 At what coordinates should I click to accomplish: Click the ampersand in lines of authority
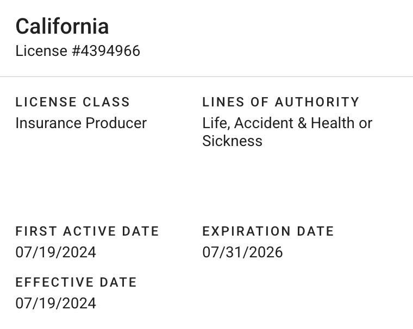tap(302, 123)
